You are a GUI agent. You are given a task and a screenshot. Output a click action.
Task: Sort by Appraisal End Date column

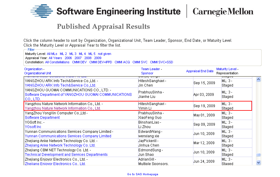pyautogui.click(x=200, y=71)
